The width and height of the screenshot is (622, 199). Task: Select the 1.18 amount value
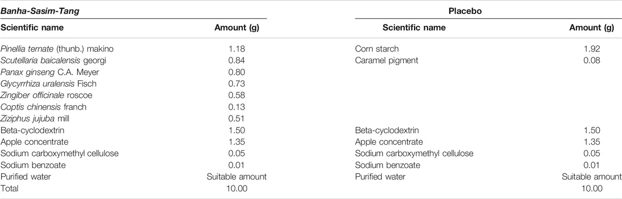coord(237,49)
